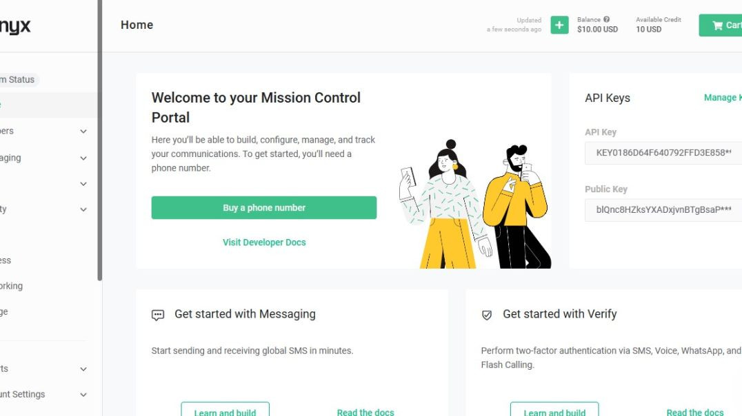742x416 pixels.
Task: Open the Visit Developer Docs link
Action: tap(264, 242)
